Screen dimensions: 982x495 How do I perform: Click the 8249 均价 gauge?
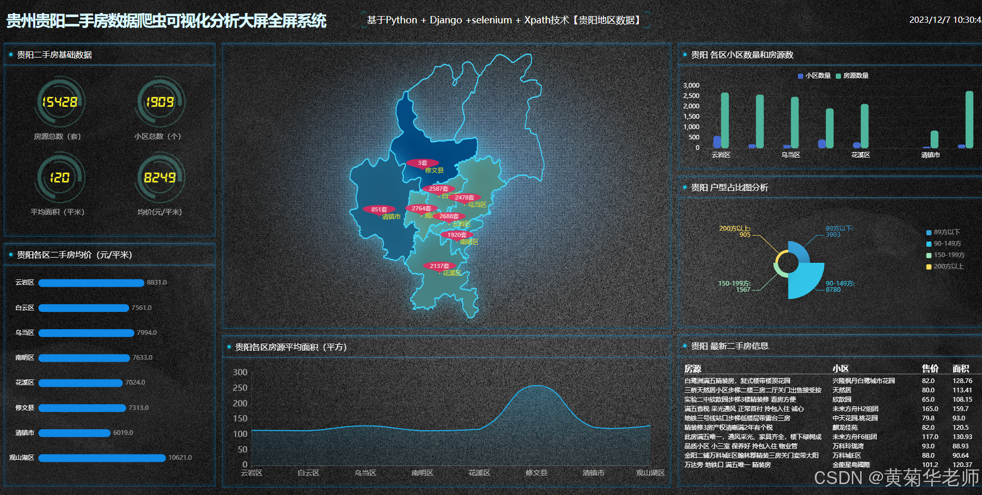point(160,178)
